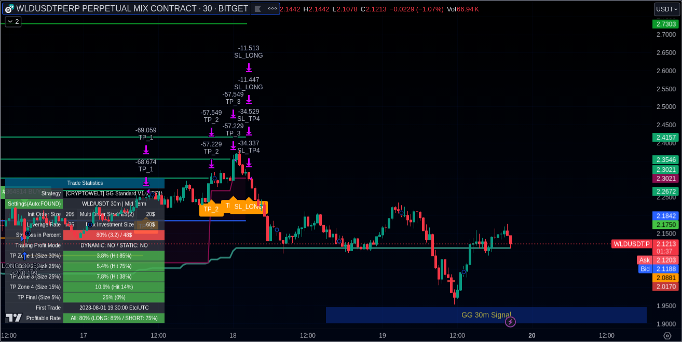Viewport: 682px width, 342px height.
Task: Select the orange 2.0881 price tag
Action: [665, 278]
